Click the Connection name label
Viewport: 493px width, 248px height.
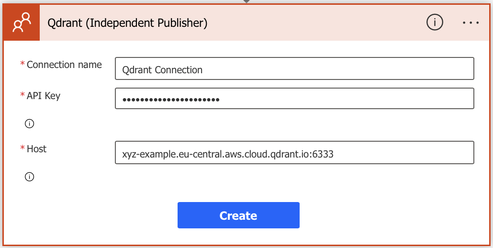click(64, 65)
